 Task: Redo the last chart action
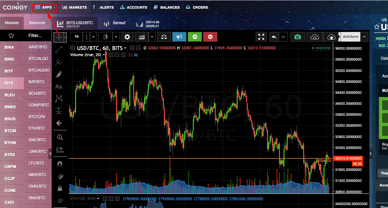(283, 37)
